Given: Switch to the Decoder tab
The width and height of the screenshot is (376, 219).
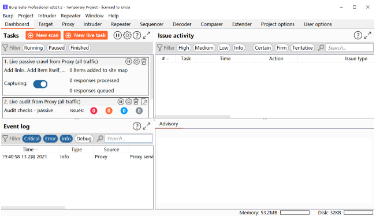Looking at the screenshot, I should pyautogui.click(x=182, y=24).
